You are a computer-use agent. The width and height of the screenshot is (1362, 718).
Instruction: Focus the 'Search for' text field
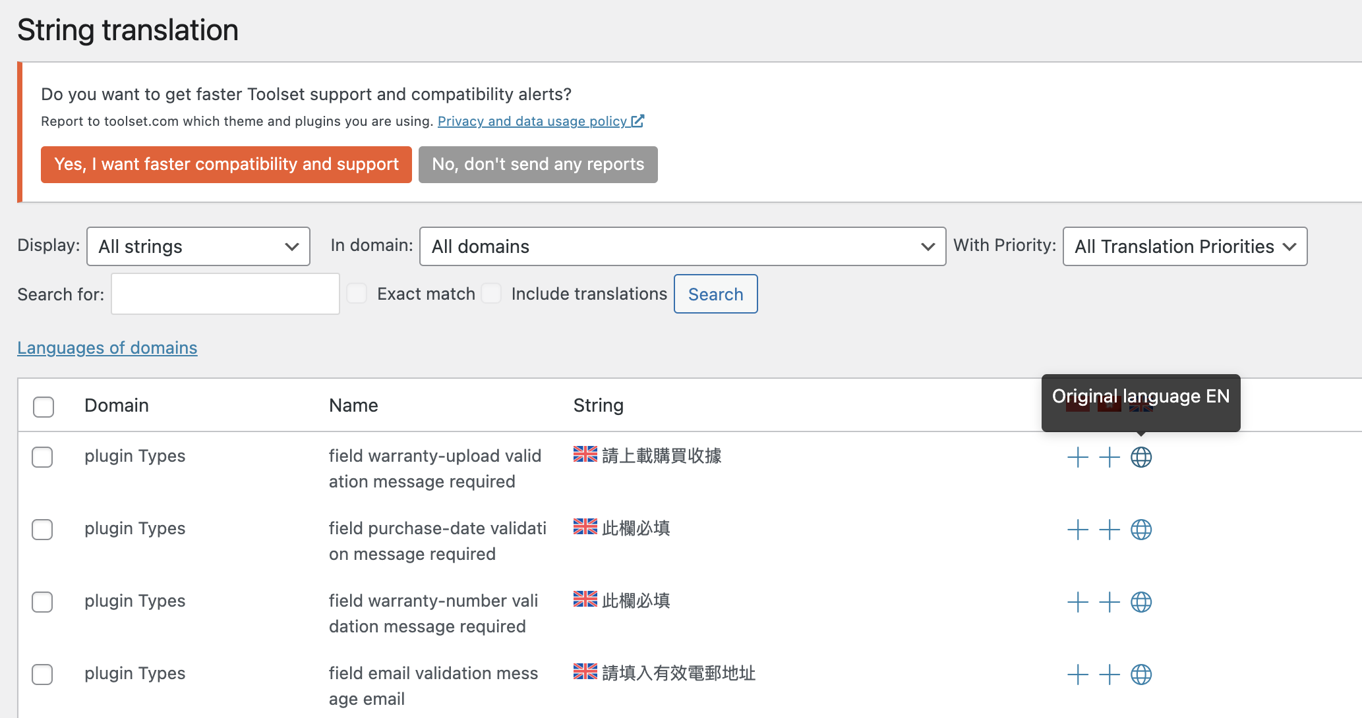tap(225, 294)
